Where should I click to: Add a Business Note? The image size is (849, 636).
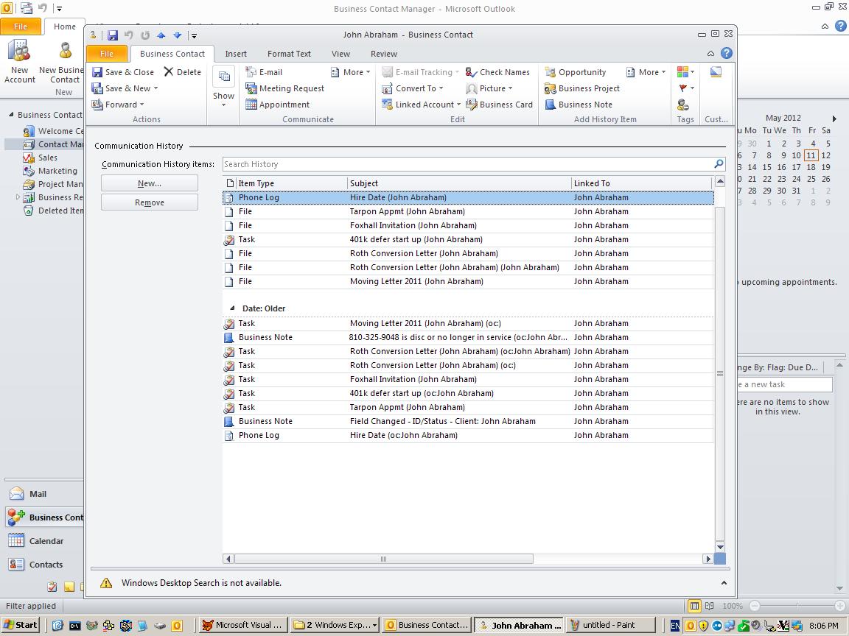[x=579, y=105]
